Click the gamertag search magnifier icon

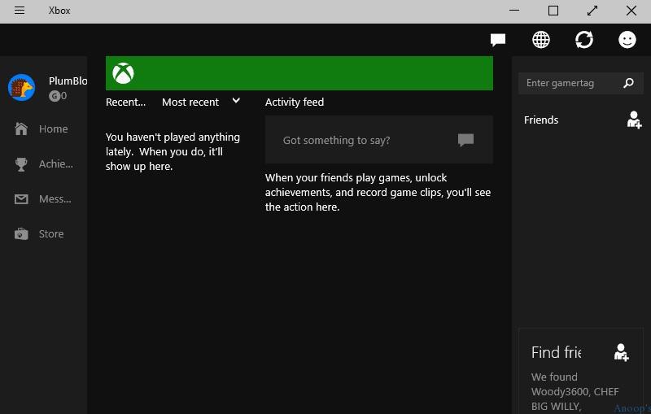(628, 83)
